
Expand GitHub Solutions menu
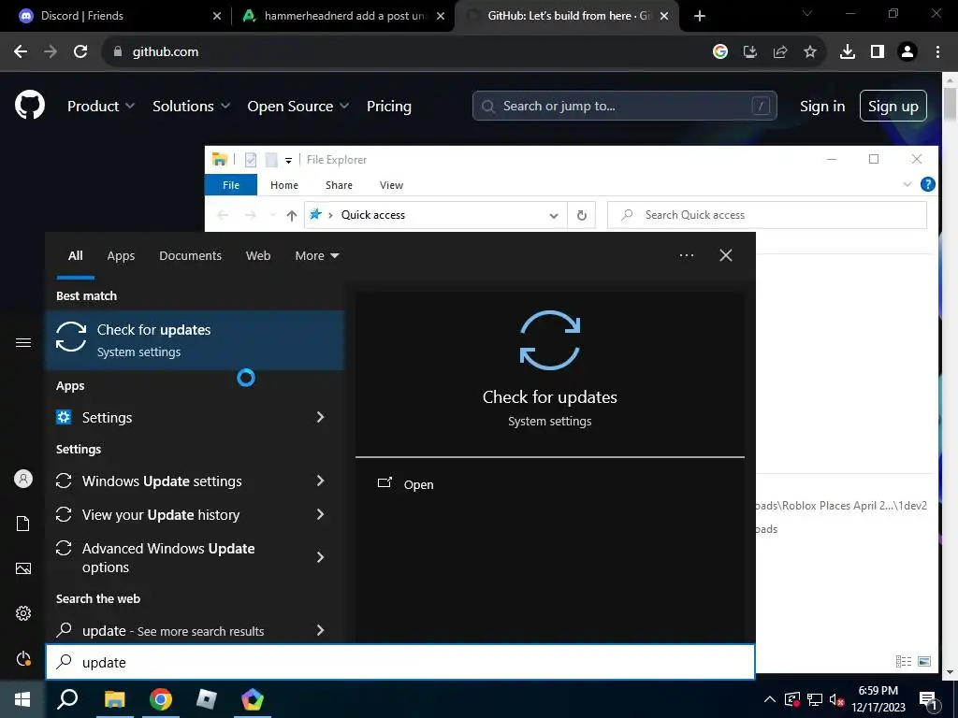pos(191,107)
